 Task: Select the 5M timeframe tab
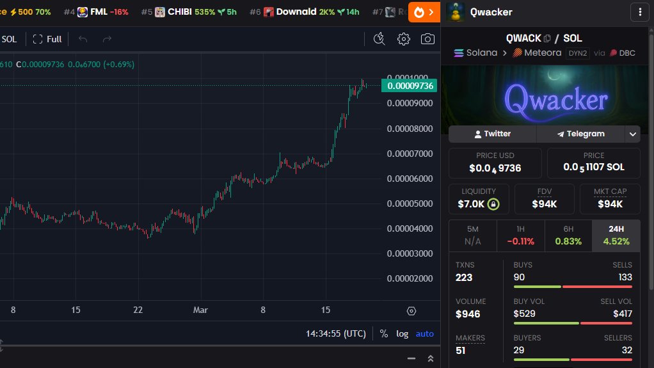(x=472, y=236)
